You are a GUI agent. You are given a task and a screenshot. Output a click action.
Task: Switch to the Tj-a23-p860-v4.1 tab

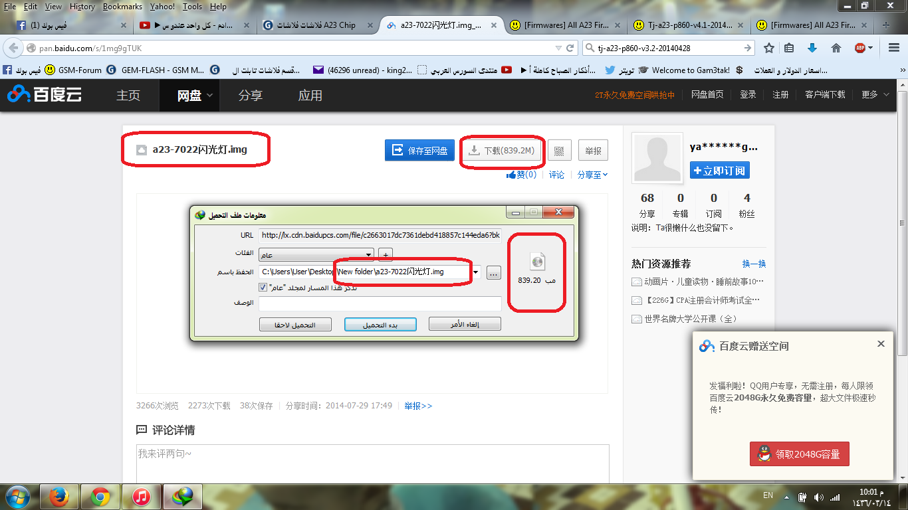689,25
